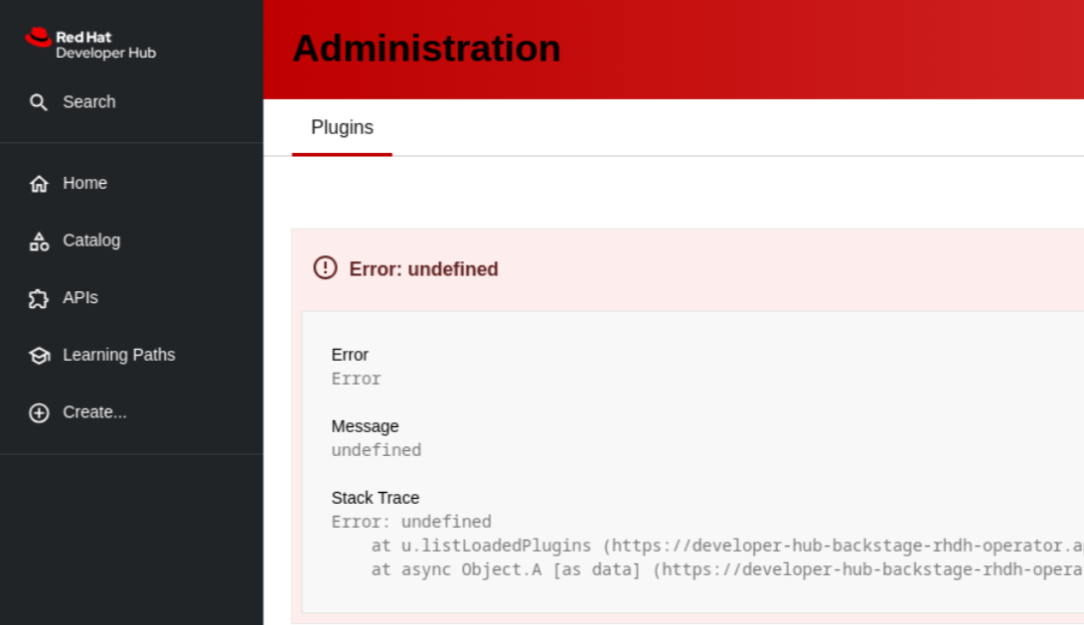Open Search from the sidebar label
Viewport: 1084px width, 625px height.
(x=88, y=102)
